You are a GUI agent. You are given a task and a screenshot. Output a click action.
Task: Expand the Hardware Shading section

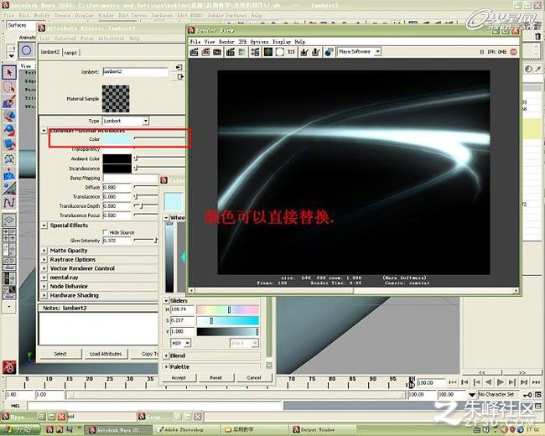[44, 295]
